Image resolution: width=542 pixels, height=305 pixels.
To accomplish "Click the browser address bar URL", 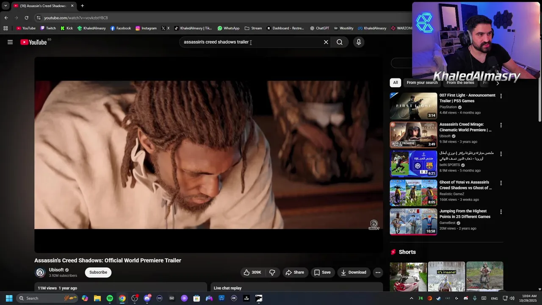I will click(76, 18).
